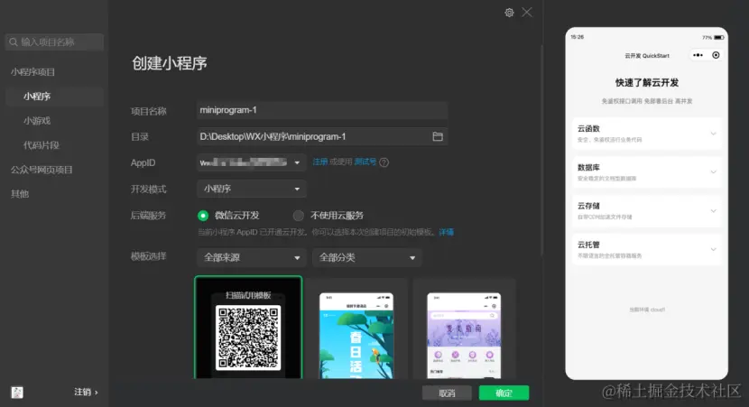
Task: Click the user avatar icon at bottom left
Action: [x=17, y=393]
